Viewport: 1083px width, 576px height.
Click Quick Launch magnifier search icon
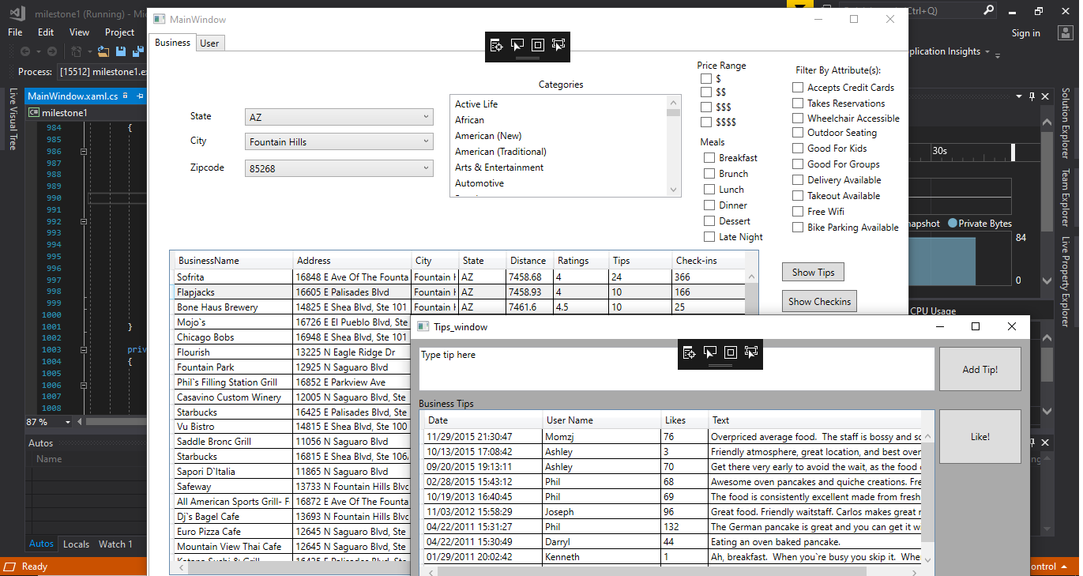coord(989,10)
